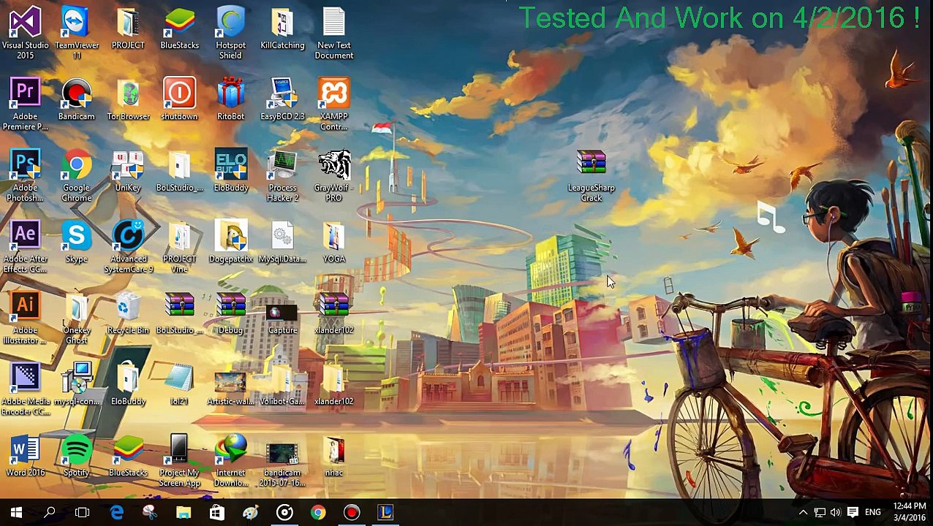Select the nhac file icon
The width and height of the screenshot is (933, 526).
pyautogui.click(x=334, y=457)
